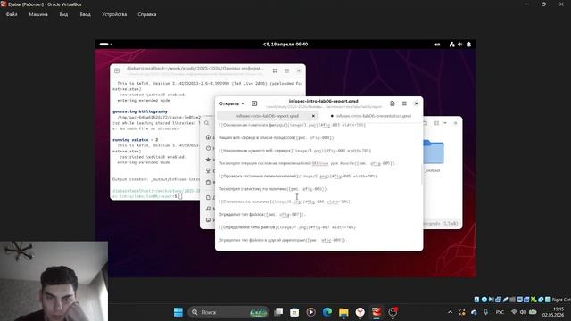Viewport: 571px width, 321px height.
Task: Click the en keyboard layout indicator
Action: (437, 45)
